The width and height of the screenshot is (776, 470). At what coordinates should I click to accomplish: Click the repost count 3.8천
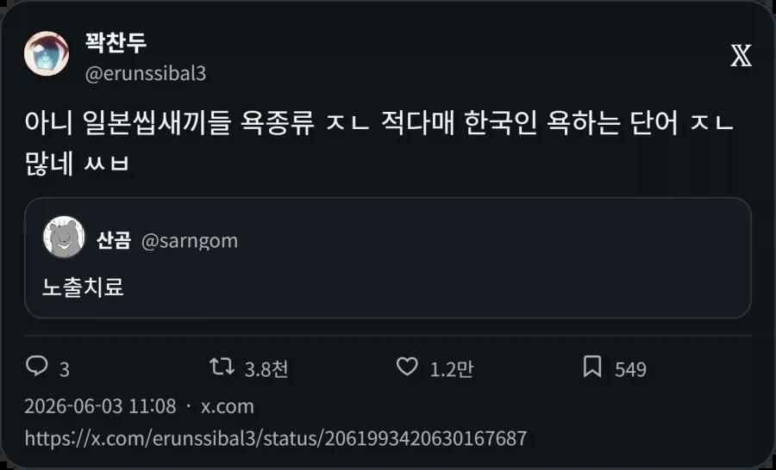[266, 369]
